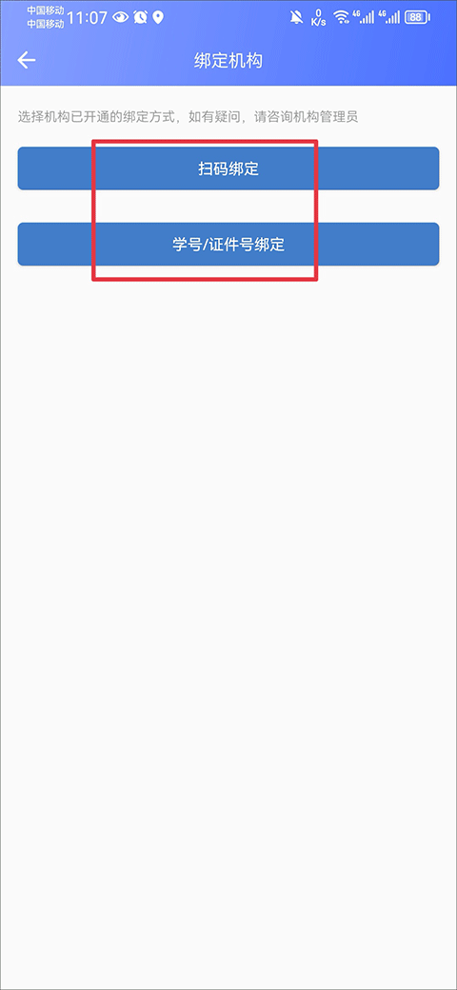Image resolution: width=457 pixels, height=990 pixels.
Task: Select the 学号/证件号绑定 button
Action: (228, 245)
